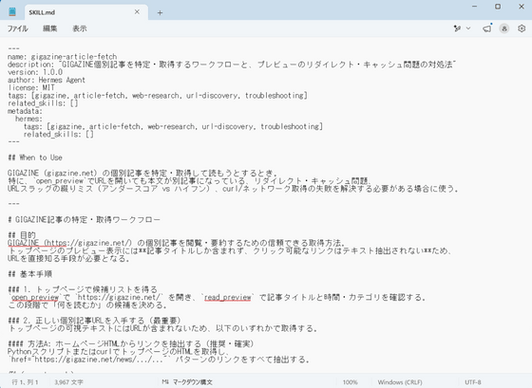Click the 'version: 1.0.0' line

(35, 72)
